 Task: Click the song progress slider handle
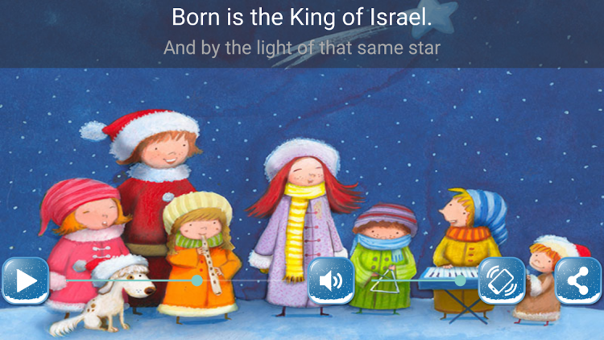pyautogui.click(x=197, y=280)
